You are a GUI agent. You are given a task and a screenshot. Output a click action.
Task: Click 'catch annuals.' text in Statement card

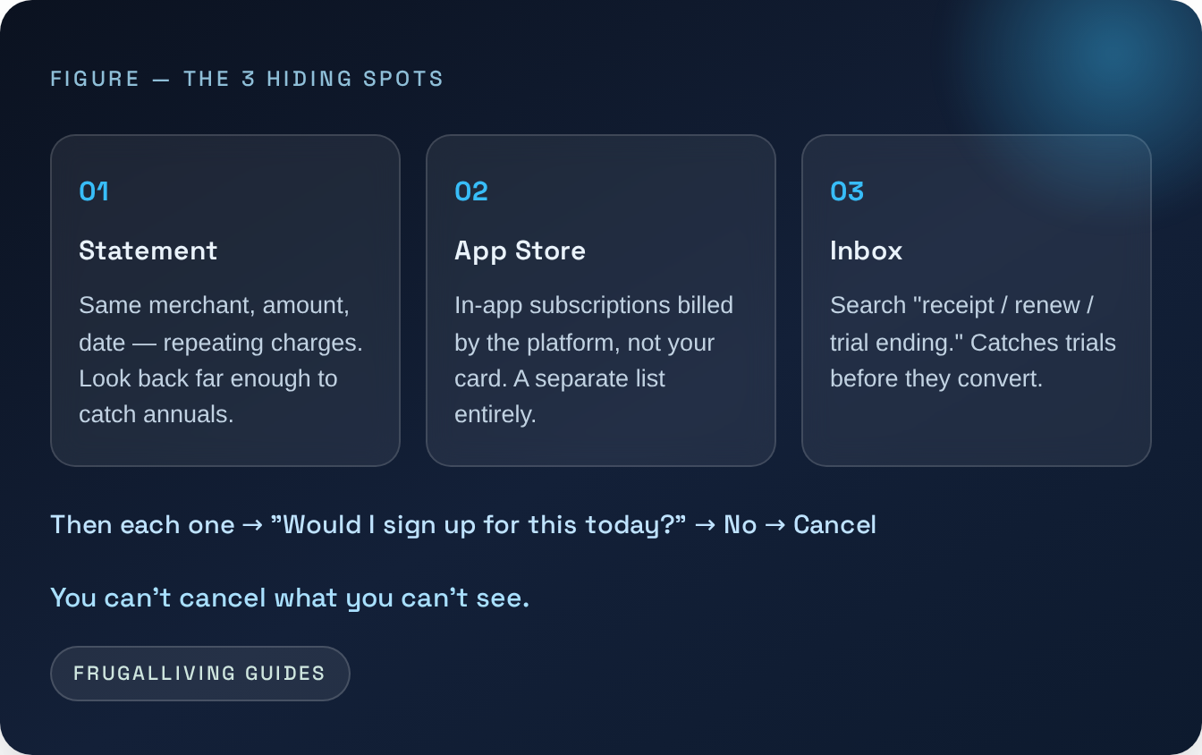tap(157, 414)
